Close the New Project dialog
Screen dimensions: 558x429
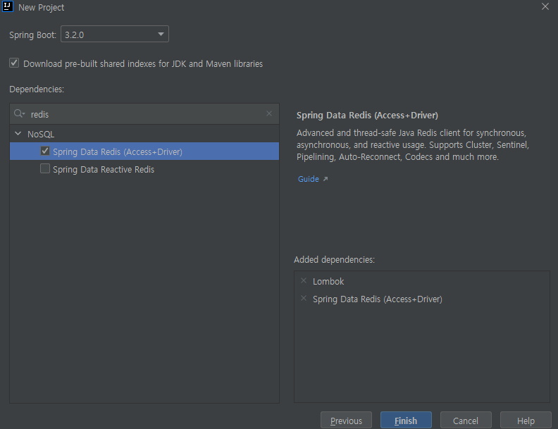(x=545, y=6)
